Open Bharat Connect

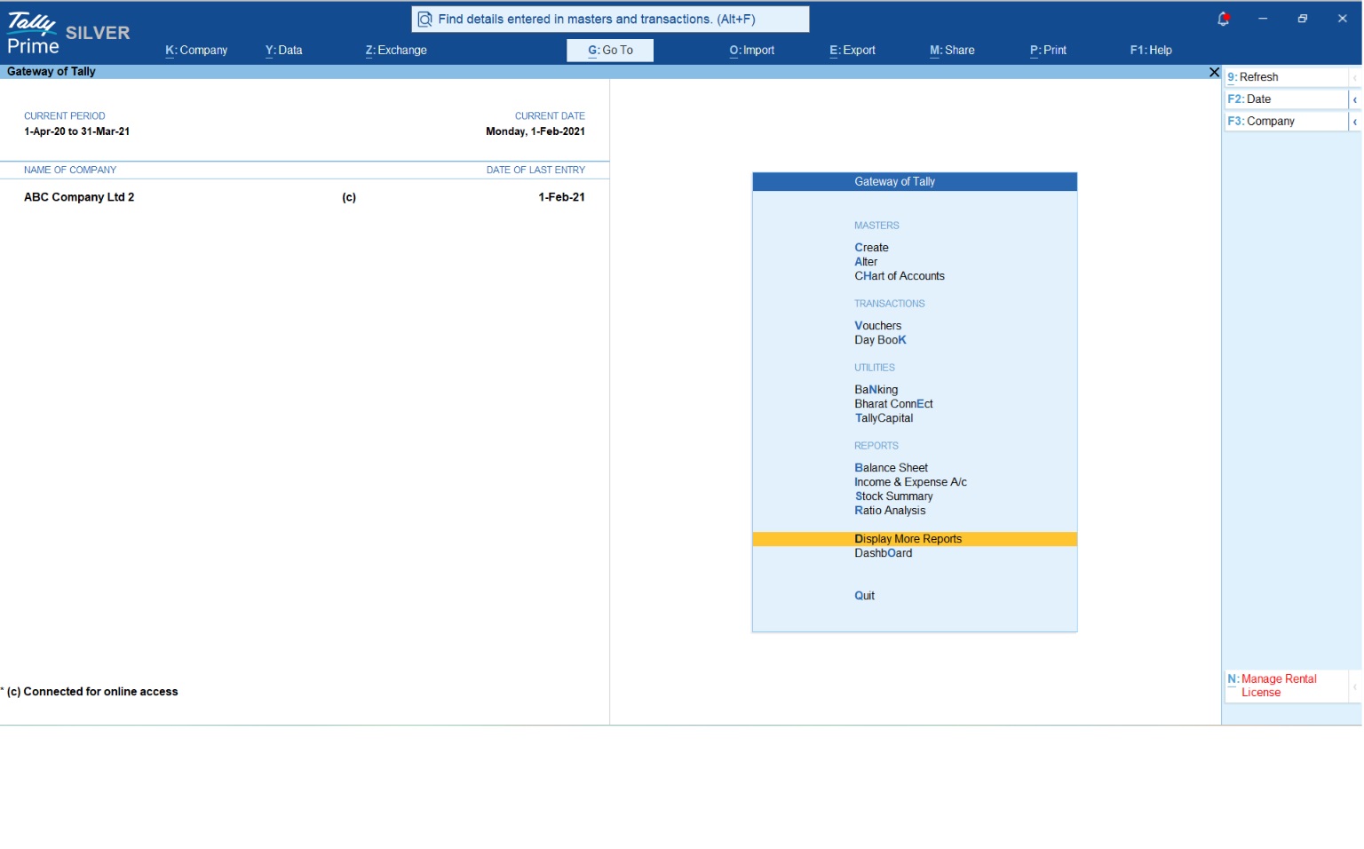coord(893,404)
